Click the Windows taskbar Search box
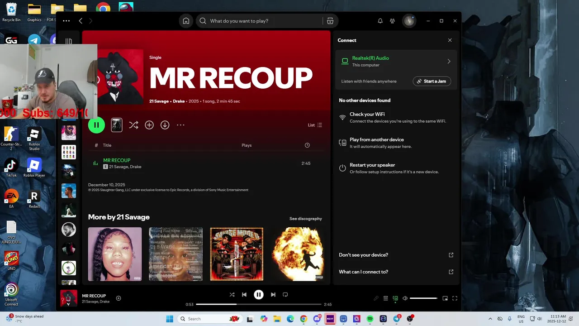This screenshot has width=579, height=326. pos(210,319)
